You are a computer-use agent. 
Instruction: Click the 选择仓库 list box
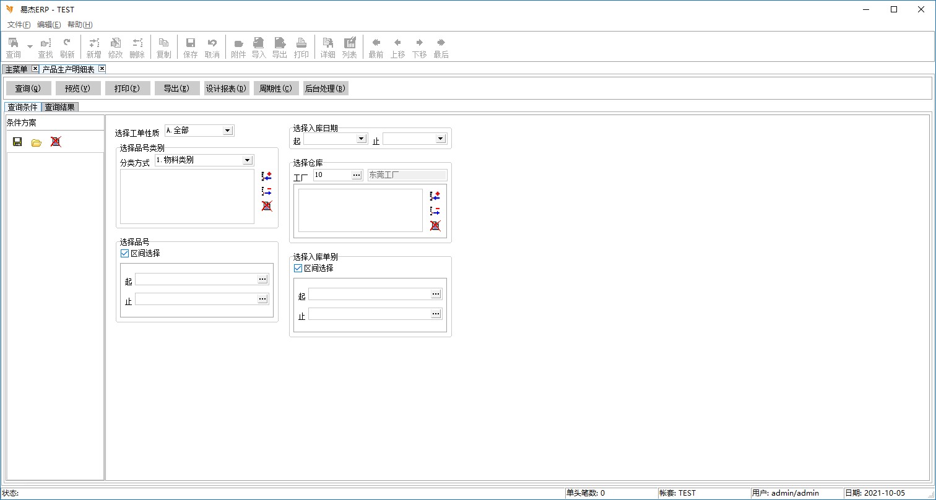click(360, 210)
